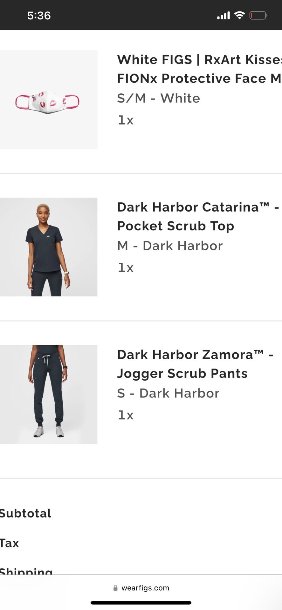Tap the S - Dark Harbor variant text
This screenshot has width=282, height=610.
click(168, 393)
